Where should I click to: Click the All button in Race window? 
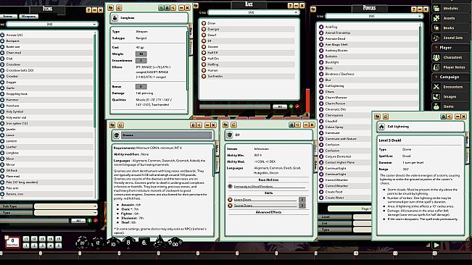pos(280,106)
